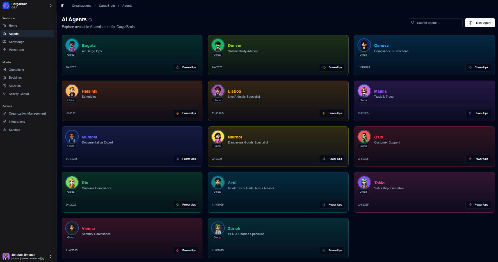Viewport: 498px width, 262px height.
Task: Click the Zürich agent avatar
Action: [218, 228]
